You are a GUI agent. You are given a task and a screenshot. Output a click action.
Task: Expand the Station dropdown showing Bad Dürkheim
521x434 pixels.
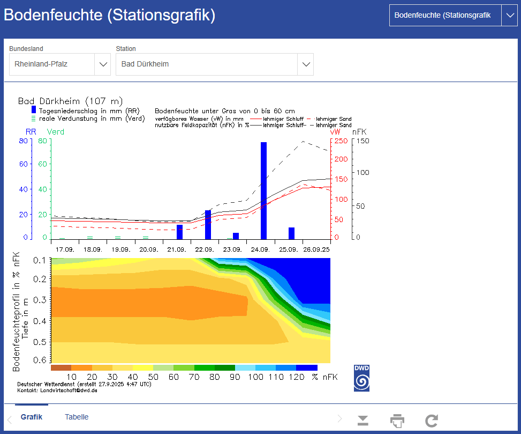pyautogui.click(x=305, y=64)
